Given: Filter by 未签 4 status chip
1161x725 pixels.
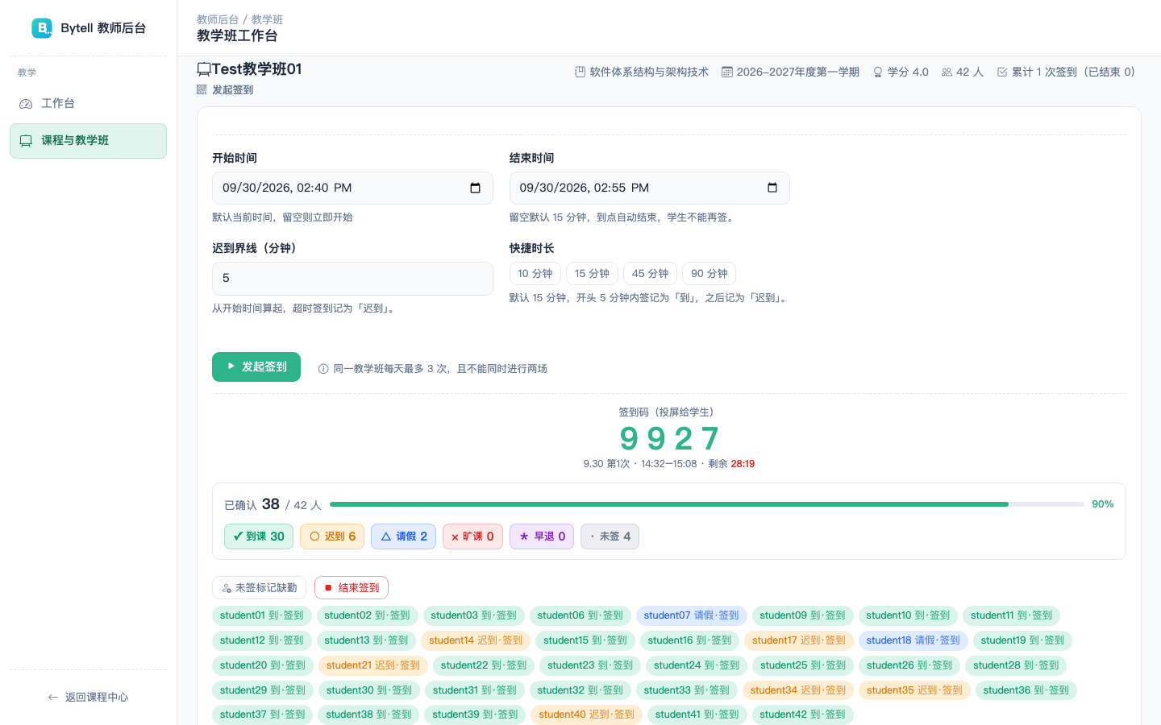Looking at the screenshot, I should click(x=610, y=536).
